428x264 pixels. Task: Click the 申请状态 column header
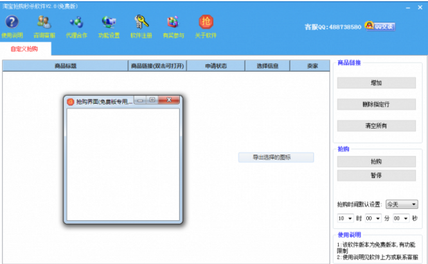[x=216, y=66]
